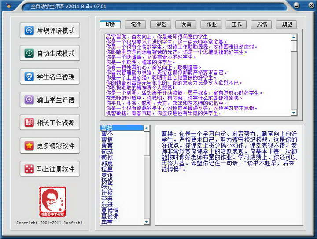Click the green clock icon on 自动生成模式

click(29, 54)
